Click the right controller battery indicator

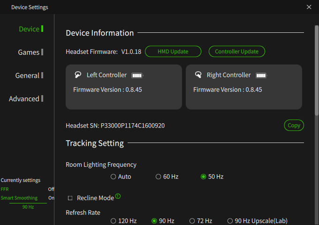click(261, 75)
